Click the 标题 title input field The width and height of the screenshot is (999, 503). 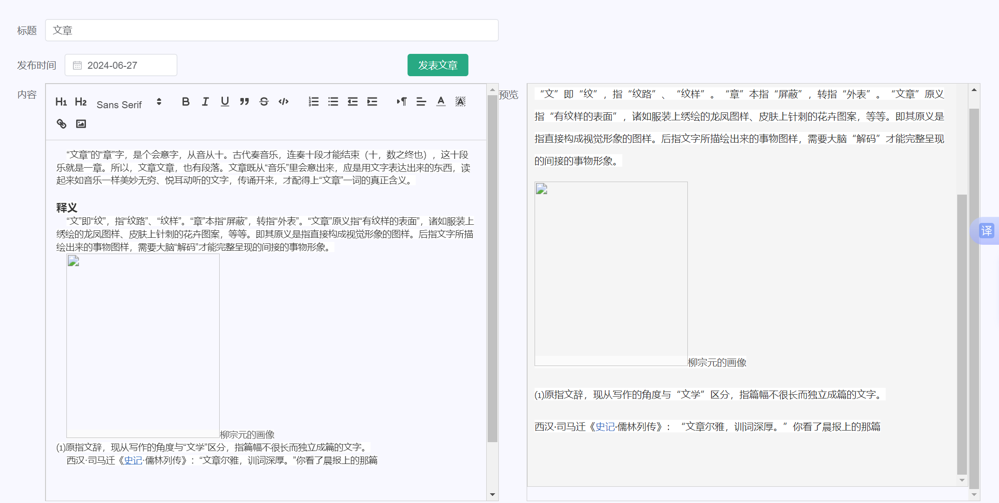point(272,30)
